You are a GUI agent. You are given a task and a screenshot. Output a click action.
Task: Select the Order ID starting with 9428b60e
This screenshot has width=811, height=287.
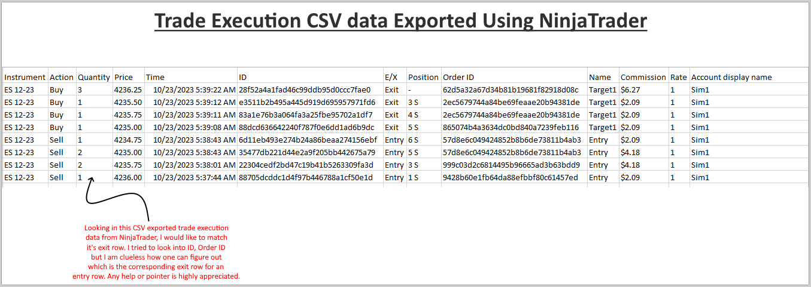[x=511, y=177]
